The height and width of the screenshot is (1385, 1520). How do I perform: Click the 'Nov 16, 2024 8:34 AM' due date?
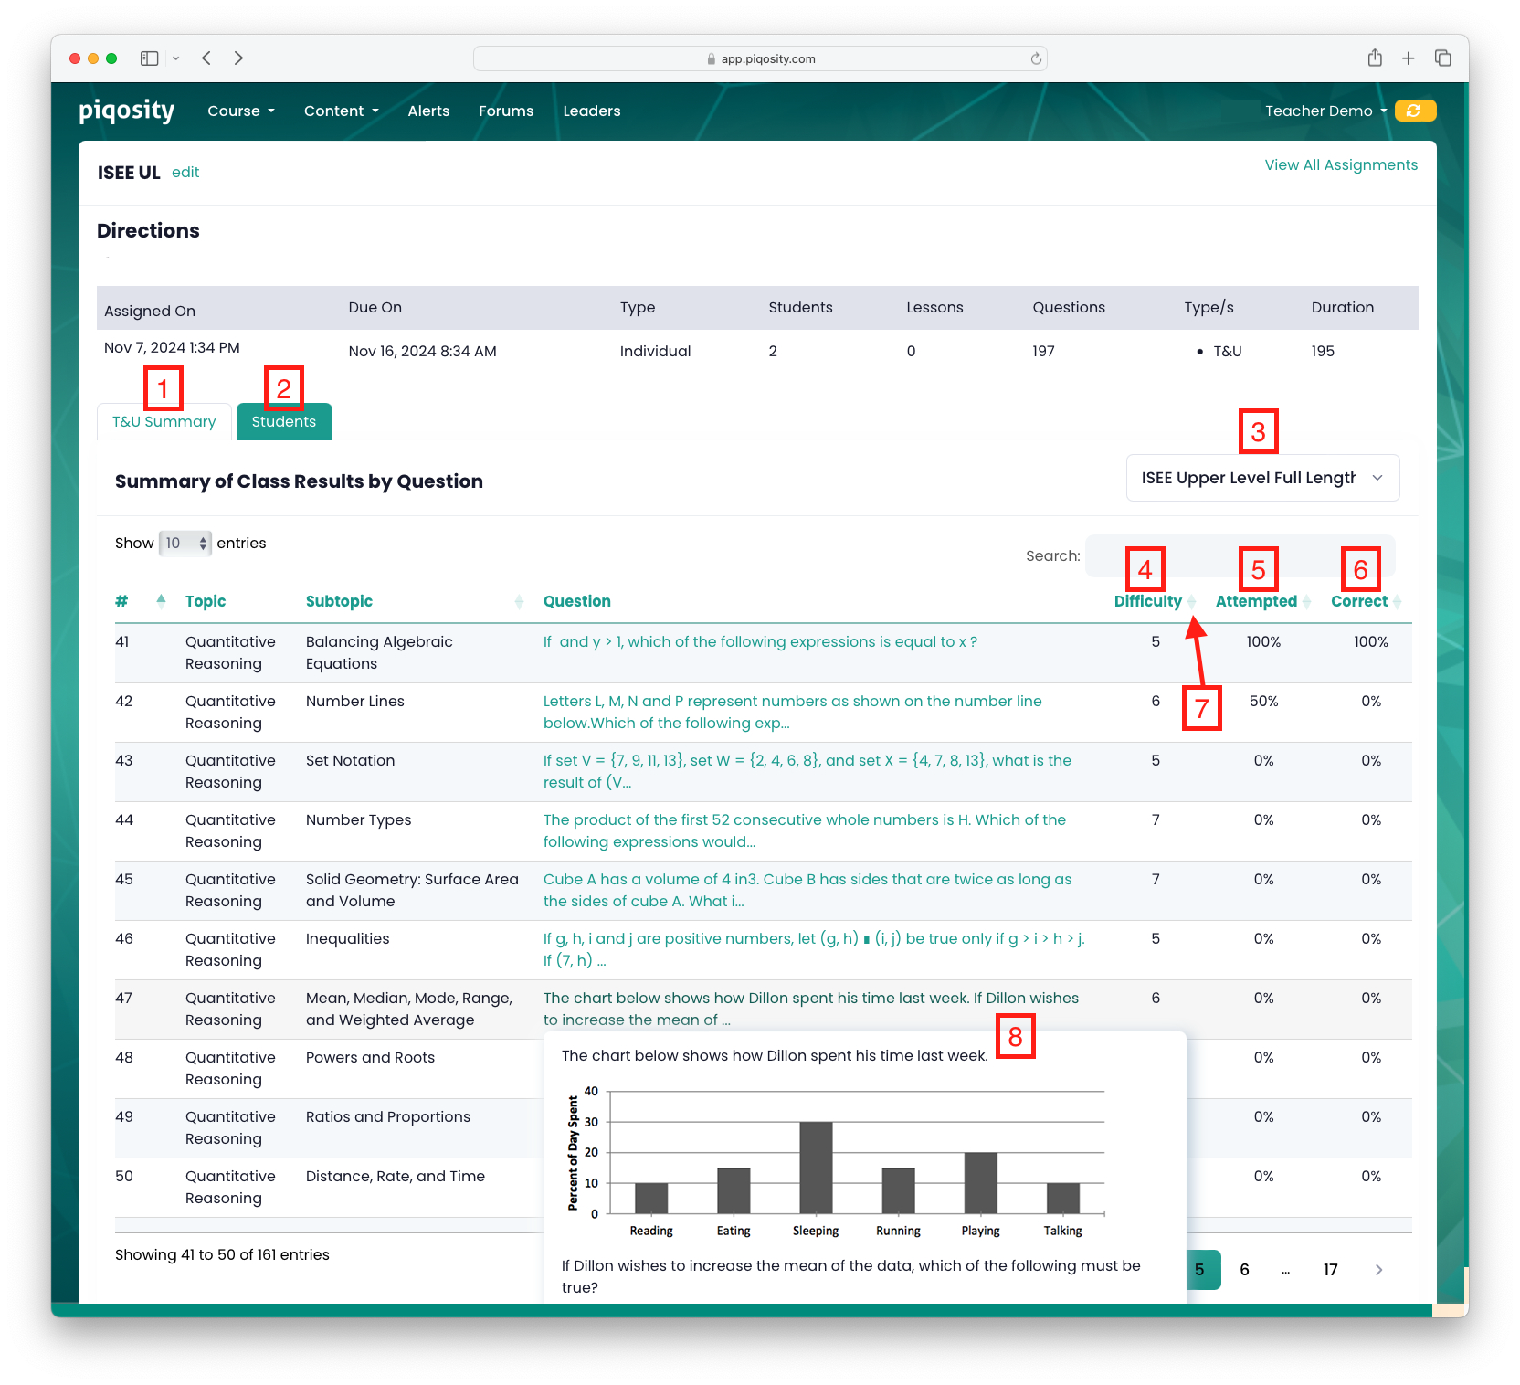tap(423, 352)
